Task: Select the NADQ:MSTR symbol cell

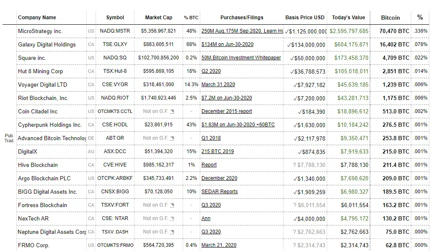Action: click(115, 31)
